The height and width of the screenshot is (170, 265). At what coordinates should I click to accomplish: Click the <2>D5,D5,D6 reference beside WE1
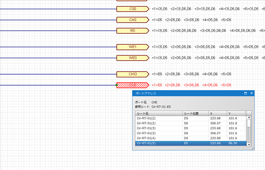click(x=181, y=47)
